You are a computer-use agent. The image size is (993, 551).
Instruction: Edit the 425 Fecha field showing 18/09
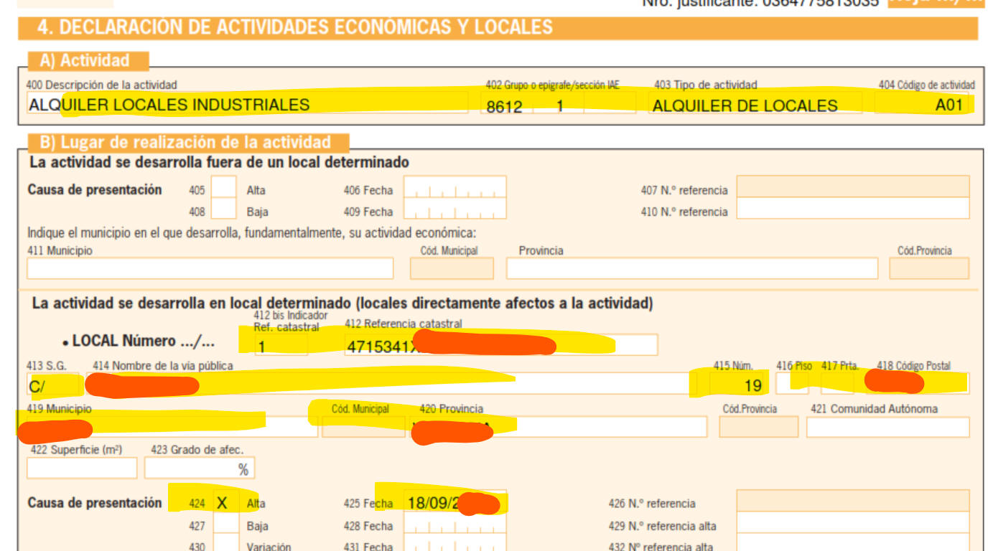click(x=454, y=502)
